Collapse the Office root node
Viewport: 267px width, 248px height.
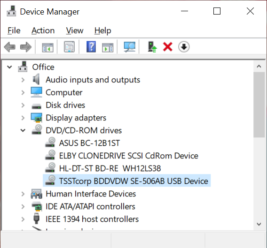pyautogui.click(x=9, y=67)
